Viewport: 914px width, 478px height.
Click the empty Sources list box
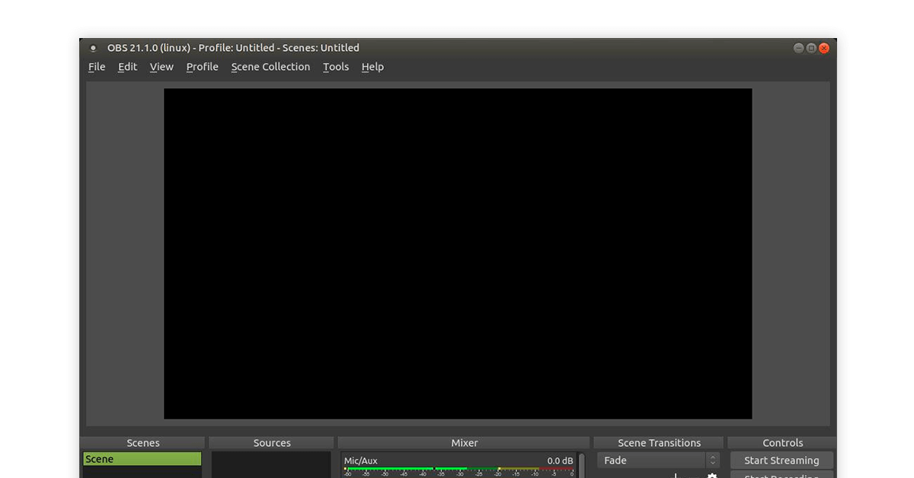(272, 465)
